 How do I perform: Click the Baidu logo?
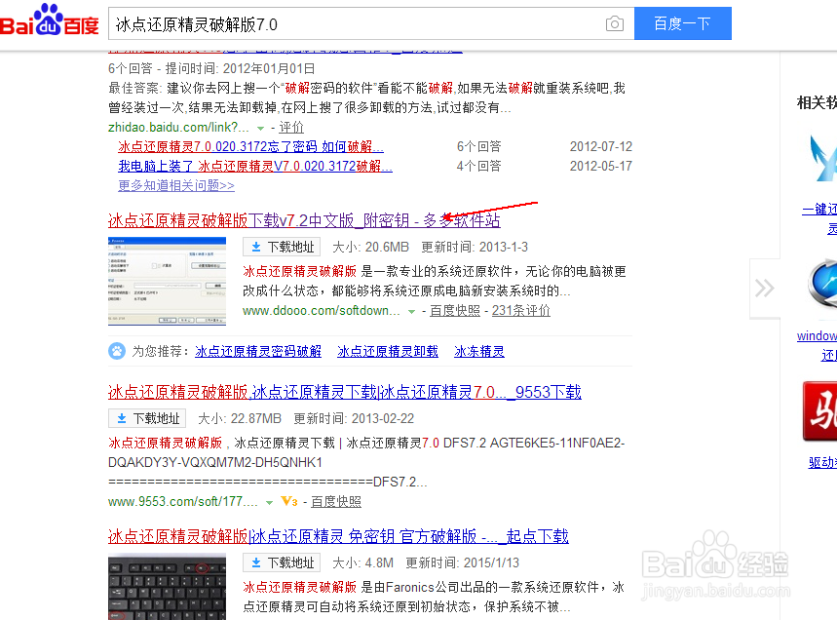click(x=49, y=20)
